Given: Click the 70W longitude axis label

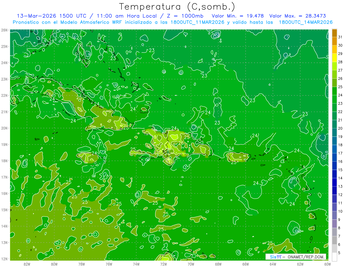Looking at the screenshot, I should click(x=191, y=264).
